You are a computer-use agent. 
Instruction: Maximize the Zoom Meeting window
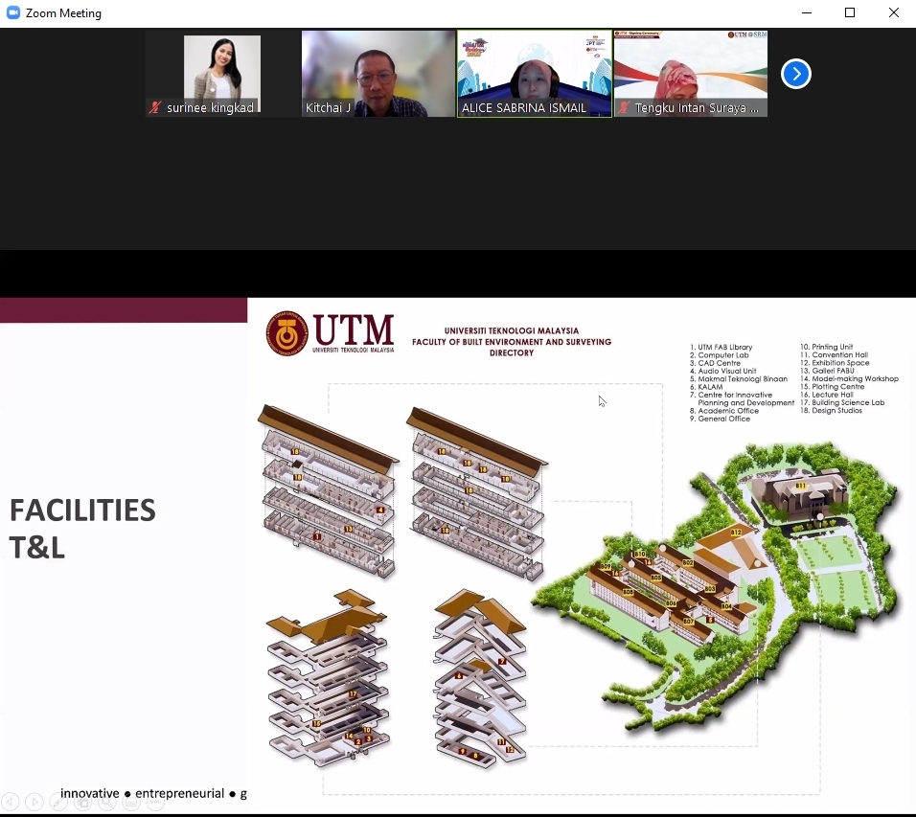point(849,13)
